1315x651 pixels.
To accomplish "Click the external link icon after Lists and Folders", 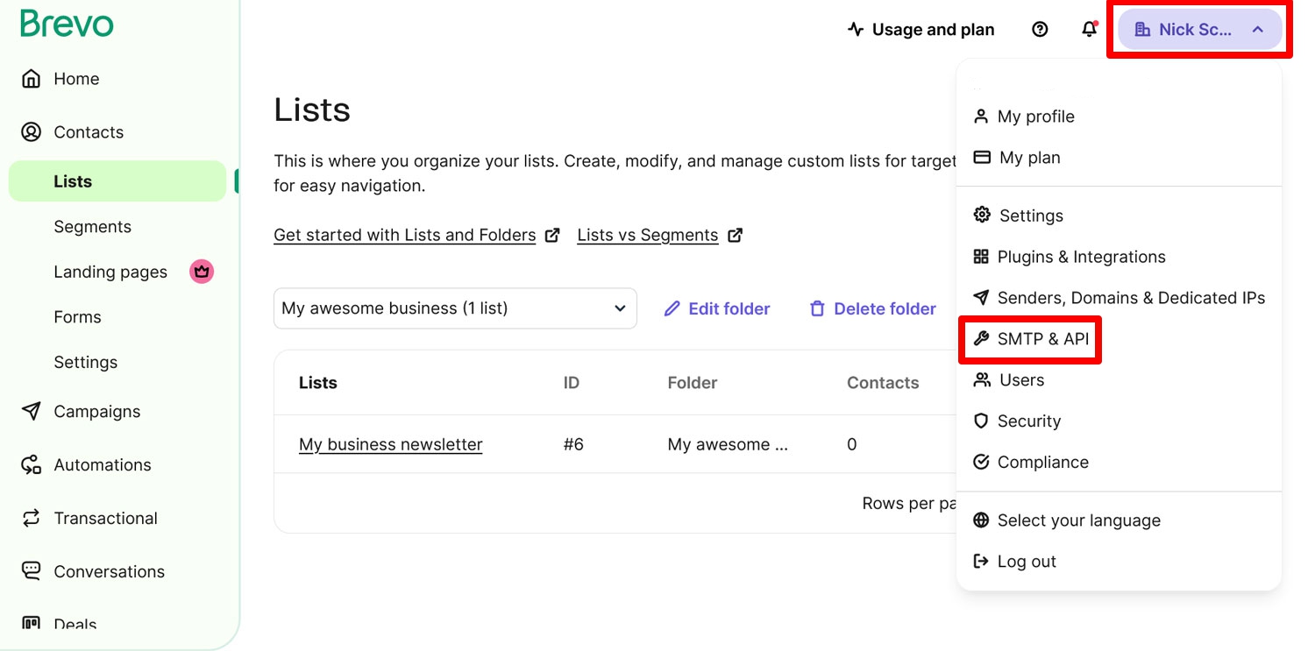I will [x=552, y=235].
